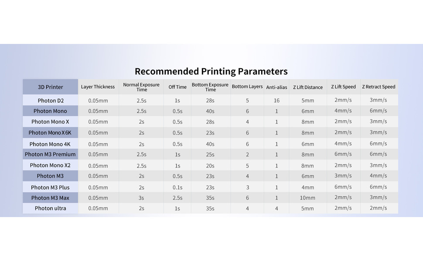Click the Photon M3 Premium row label
The image size is (423, 261).
(50, 154)
